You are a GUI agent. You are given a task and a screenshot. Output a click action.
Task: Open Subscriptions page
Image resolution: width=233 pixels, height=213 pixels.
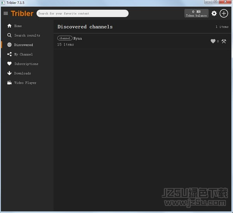26,64
